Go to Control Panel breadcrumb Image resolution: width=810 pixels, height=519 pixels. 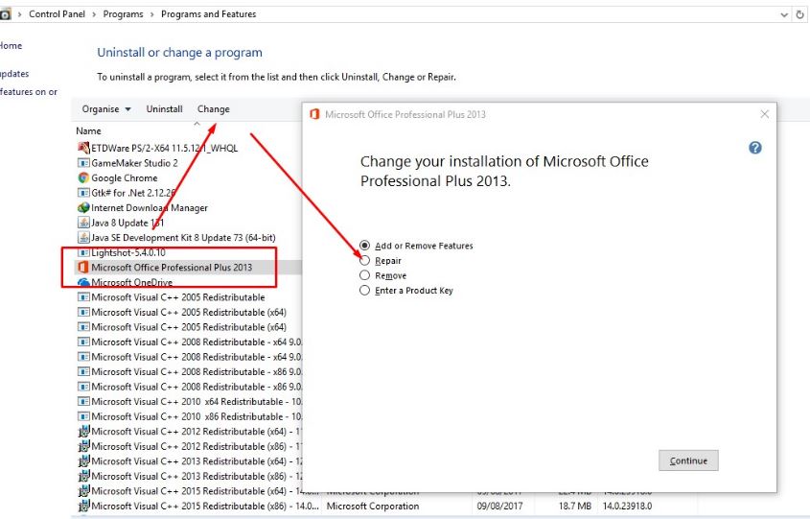click(x=57, y=14)
